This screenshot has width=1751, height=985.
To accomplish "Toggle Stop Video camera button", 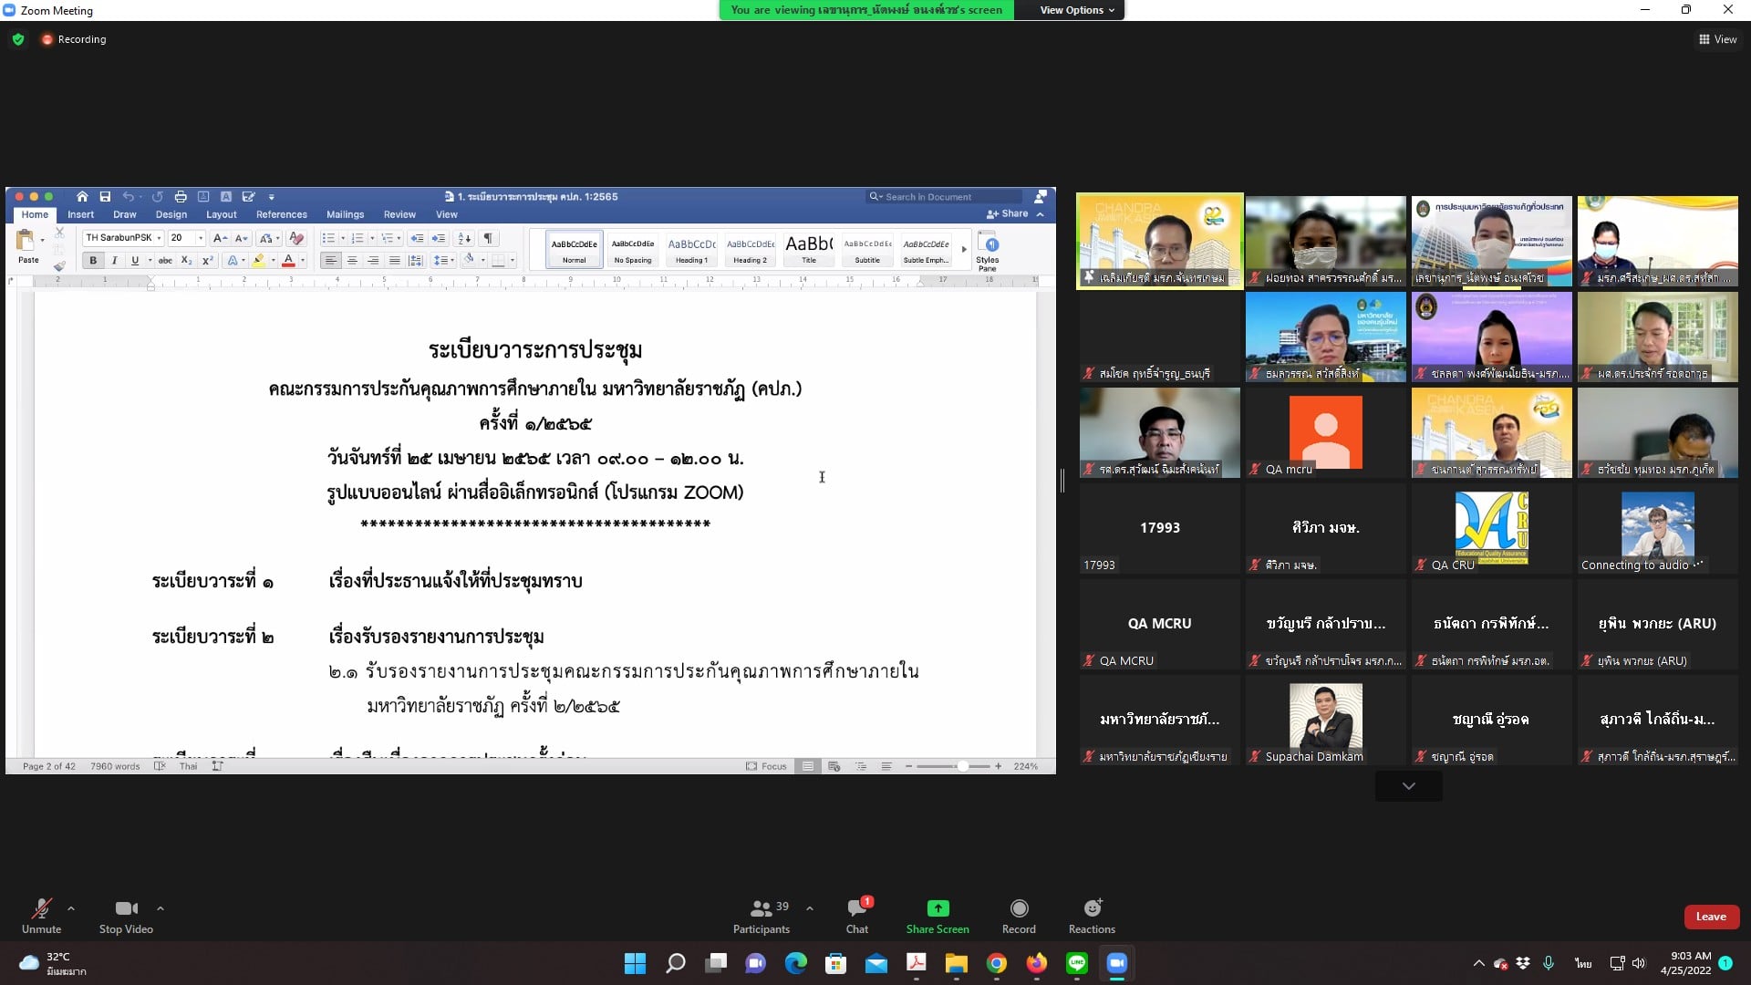I will click(126, 908).
